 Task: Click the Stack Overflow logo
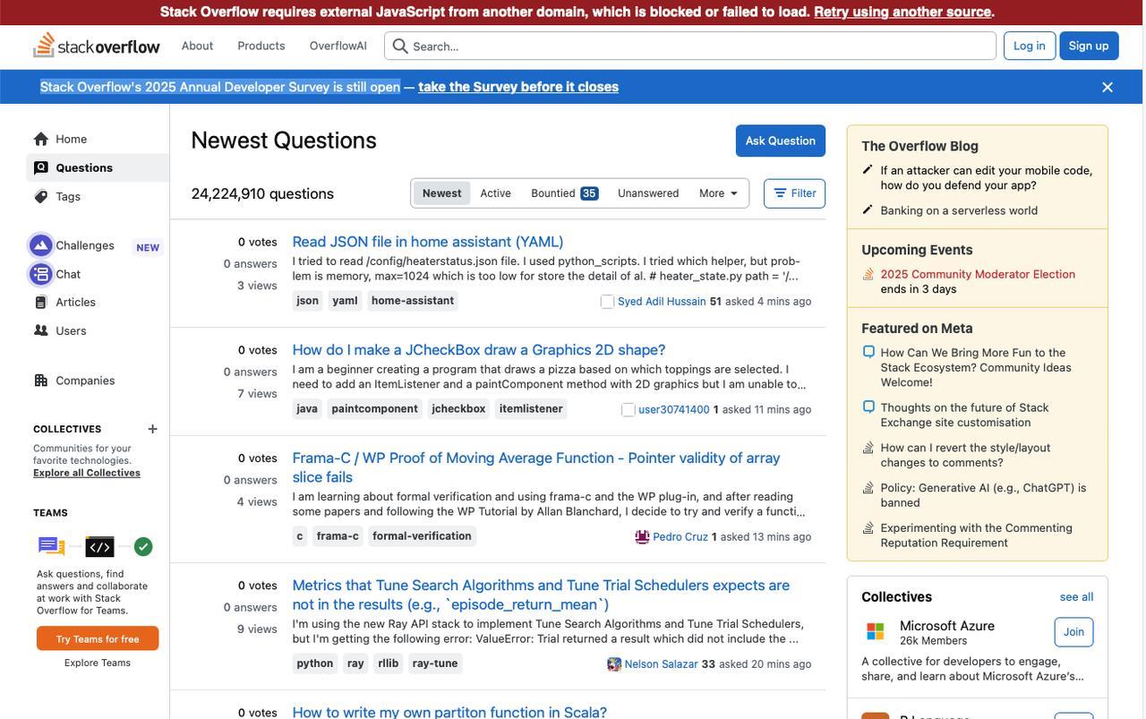tap(96, 46)
